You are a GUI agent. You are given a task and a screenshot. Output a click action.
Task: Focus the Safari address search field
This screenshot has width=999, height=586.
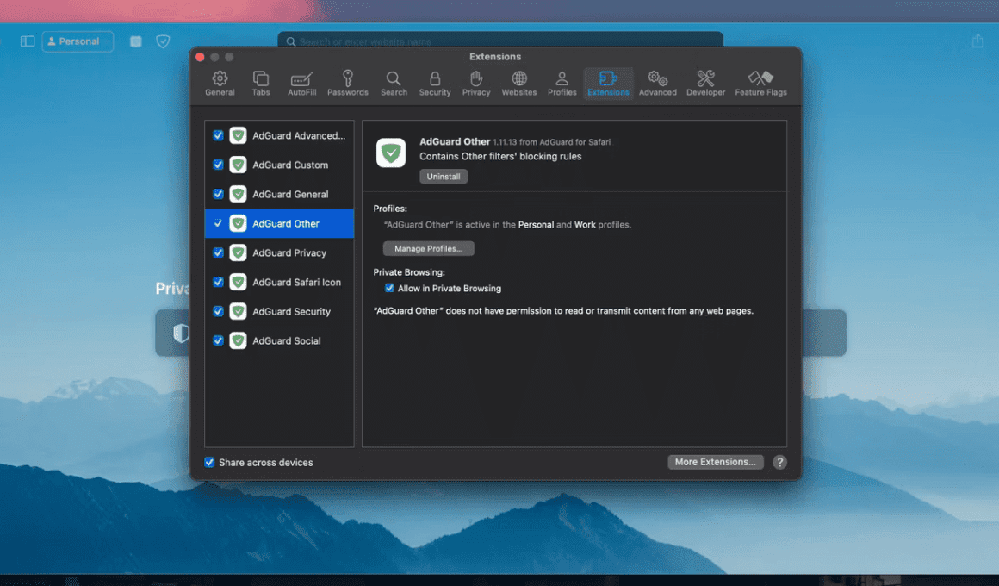500,41
